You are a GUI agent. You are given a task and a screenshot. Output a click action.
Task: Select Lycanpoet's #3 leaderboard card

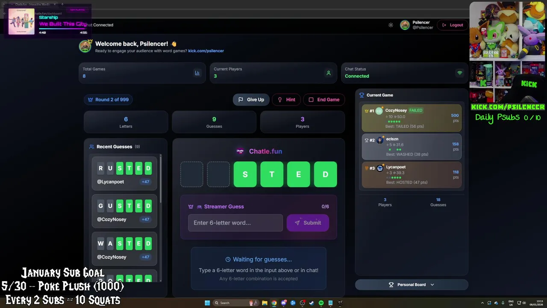tap(412, 175)
